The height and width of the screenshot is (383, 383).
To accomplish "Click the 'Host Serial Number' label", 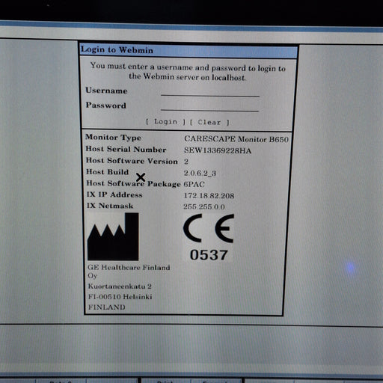I will [126, 149].
